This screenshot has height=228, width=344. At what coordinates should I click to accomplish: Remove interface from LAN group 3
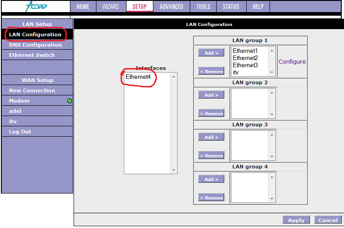[211, 155]
